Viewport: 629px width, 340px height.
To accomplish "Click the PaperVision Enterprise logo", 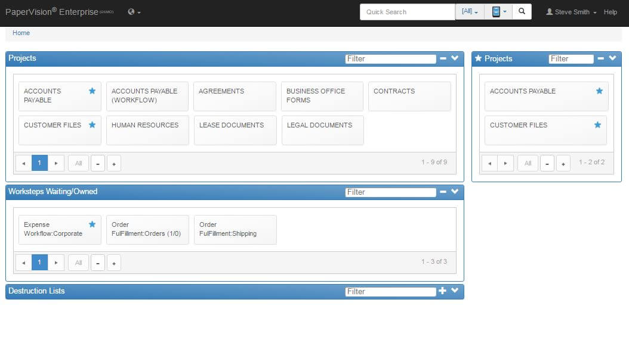I will (x=59, y=12).
